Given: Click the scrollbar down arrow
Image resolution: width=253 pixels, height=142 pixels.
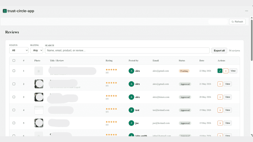Looking at the screenshot, I should (251, 135).
